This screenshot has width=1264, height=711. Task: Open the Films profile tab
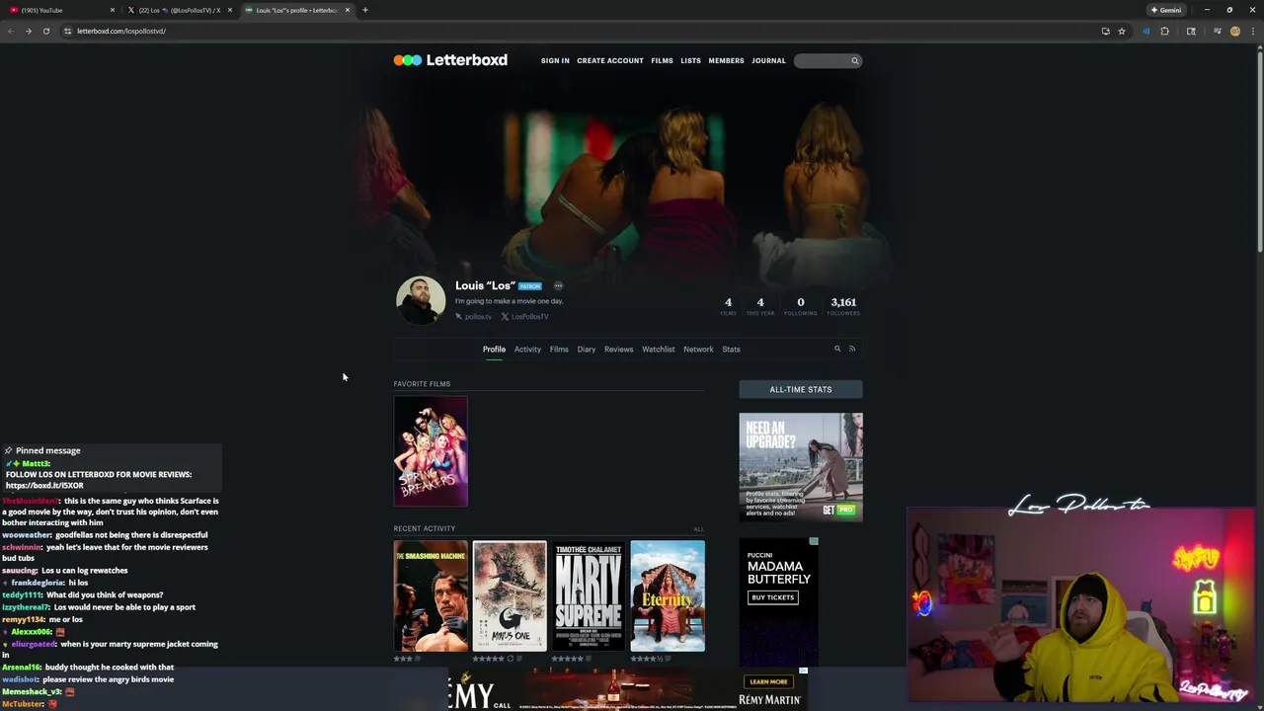[x=559, y=349]
